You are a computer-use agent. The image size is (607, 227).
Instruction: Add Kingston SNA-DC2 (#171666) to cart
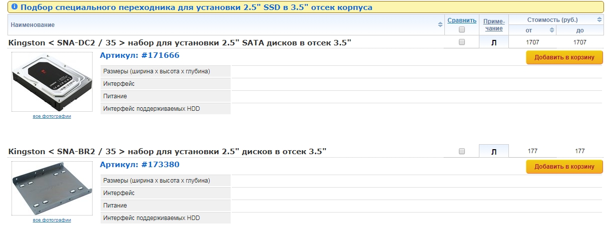pyautogui.click(x=564, y=57)
